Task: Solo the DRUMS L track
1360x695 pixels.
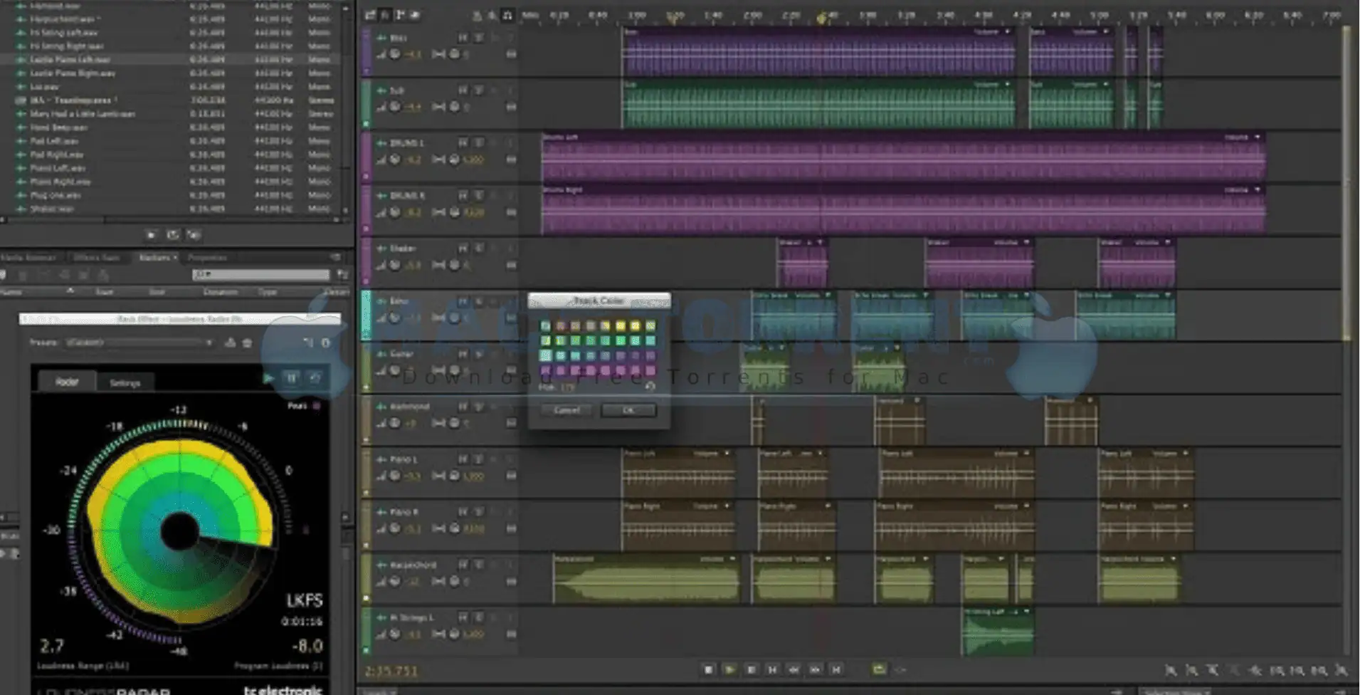Action: click(479, 143)
